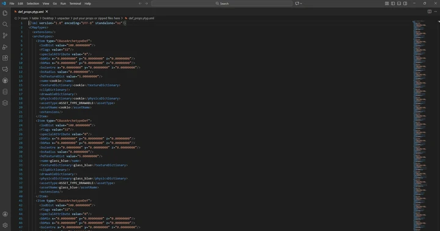Click the specialAttribute tag on line 26
The width and height of the screenshot is (440, 231).
(x=56, y=134)
